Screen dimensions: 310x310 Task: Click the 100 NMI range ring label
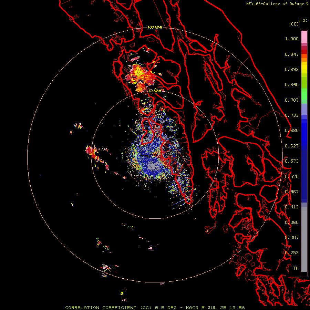pos(155,27)
